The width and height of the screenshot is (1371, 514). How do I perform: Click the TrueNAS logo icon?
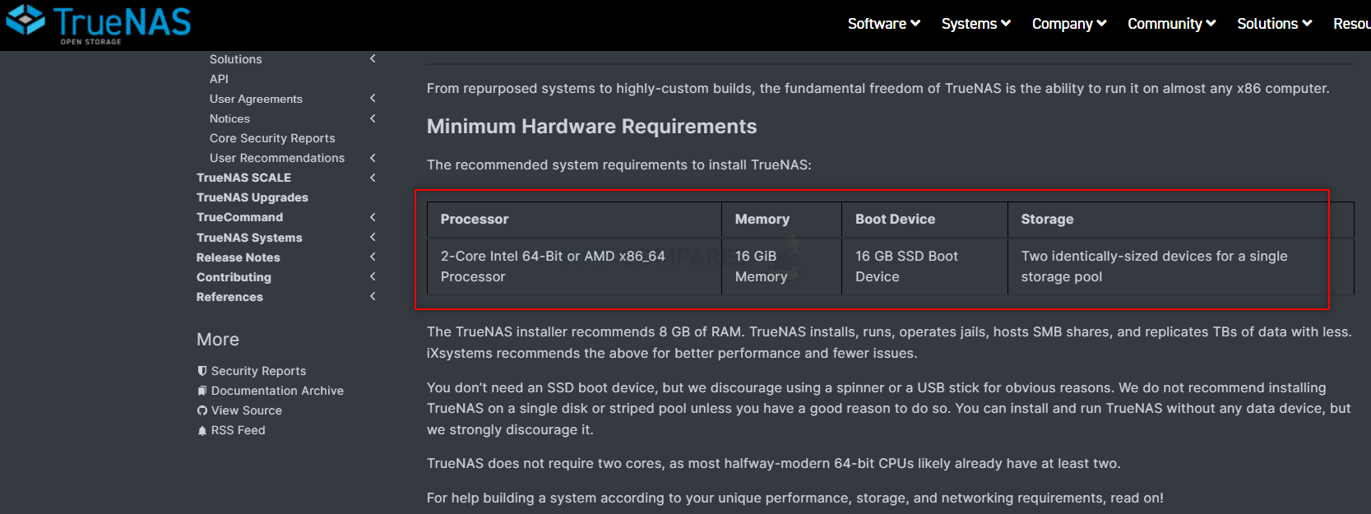pos(25,20)
